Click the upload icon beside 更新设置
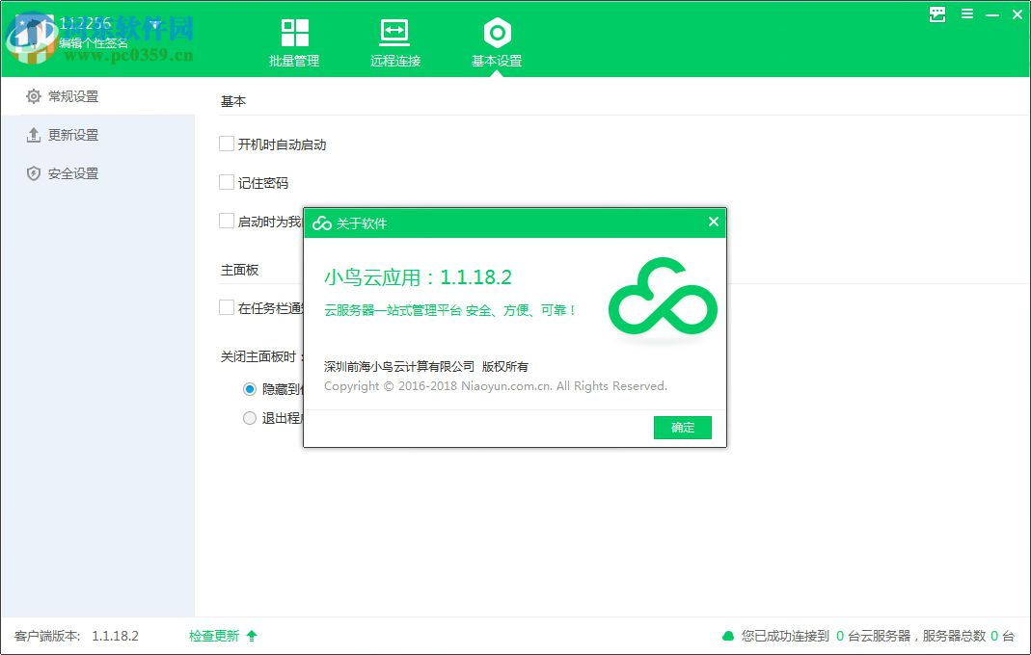 [34, 136]
